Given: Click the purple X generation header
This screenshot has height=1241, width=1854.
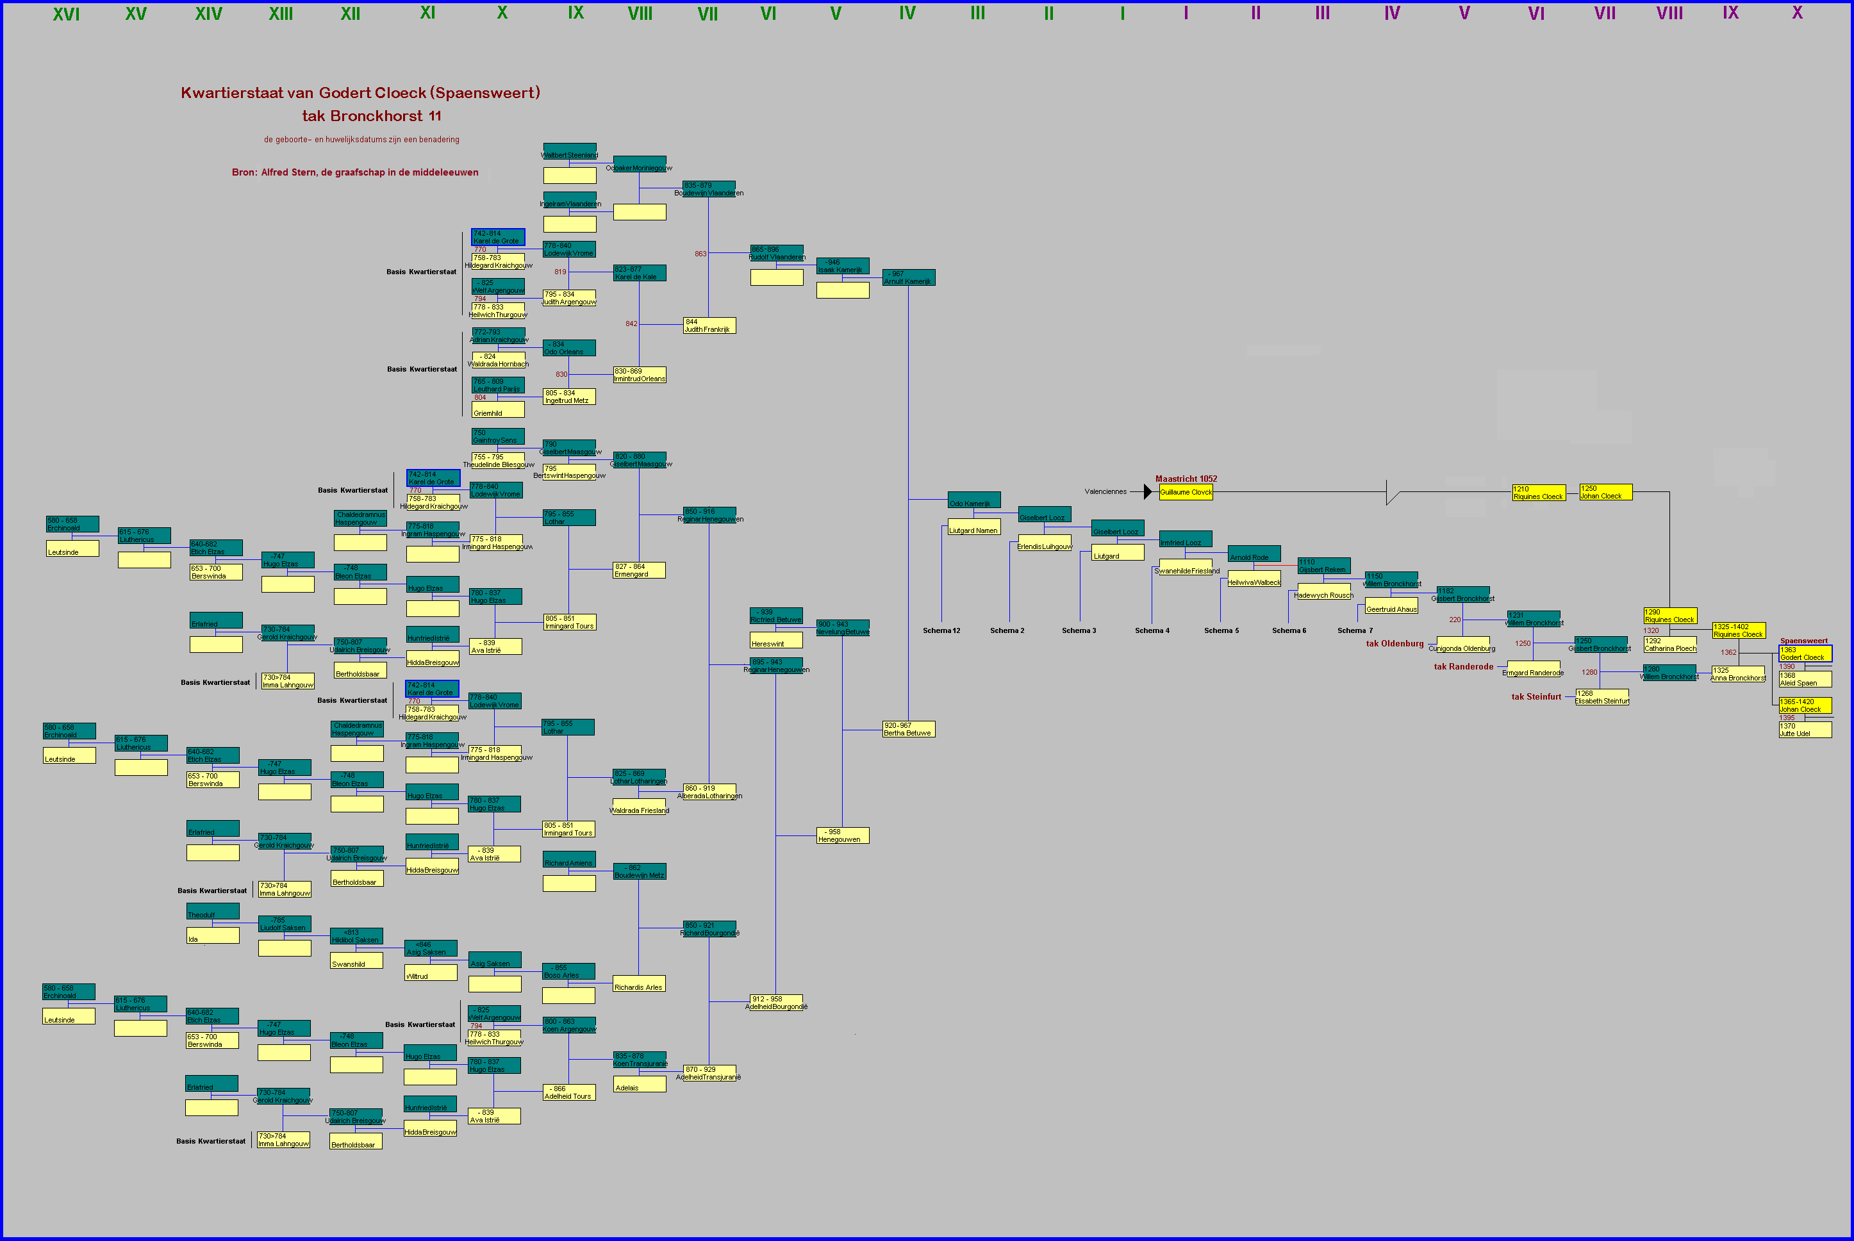Looking at the screenshot, I should pyautogui.click(x=1797, y=13).
